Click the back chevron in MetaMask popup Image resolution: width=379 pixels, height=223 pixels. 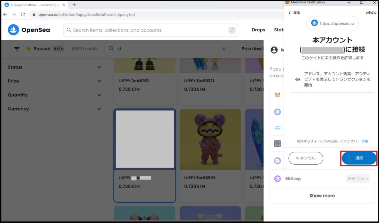[289, 13]
